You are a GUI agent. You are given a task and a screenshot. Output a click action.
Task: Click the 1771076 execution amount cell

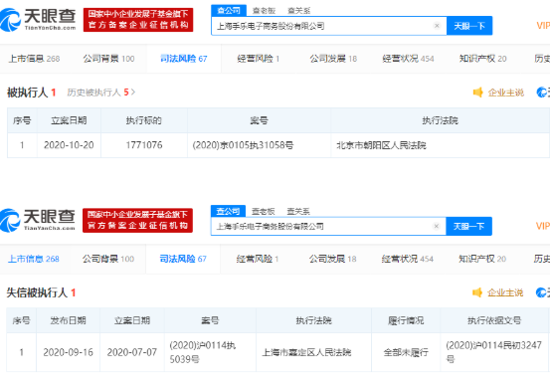tap(144, 145)
